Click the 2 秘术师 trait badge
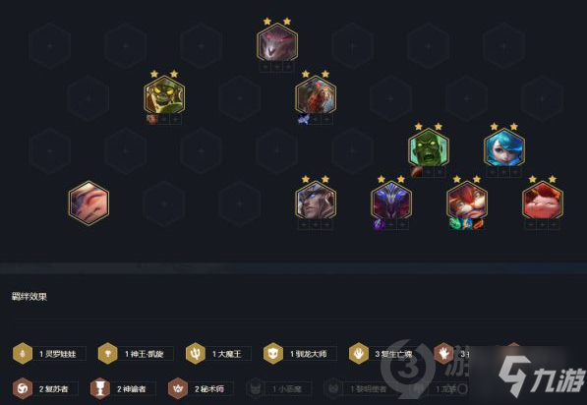The height and width of the screenshot is (405, 587). (x=201, y=388)
